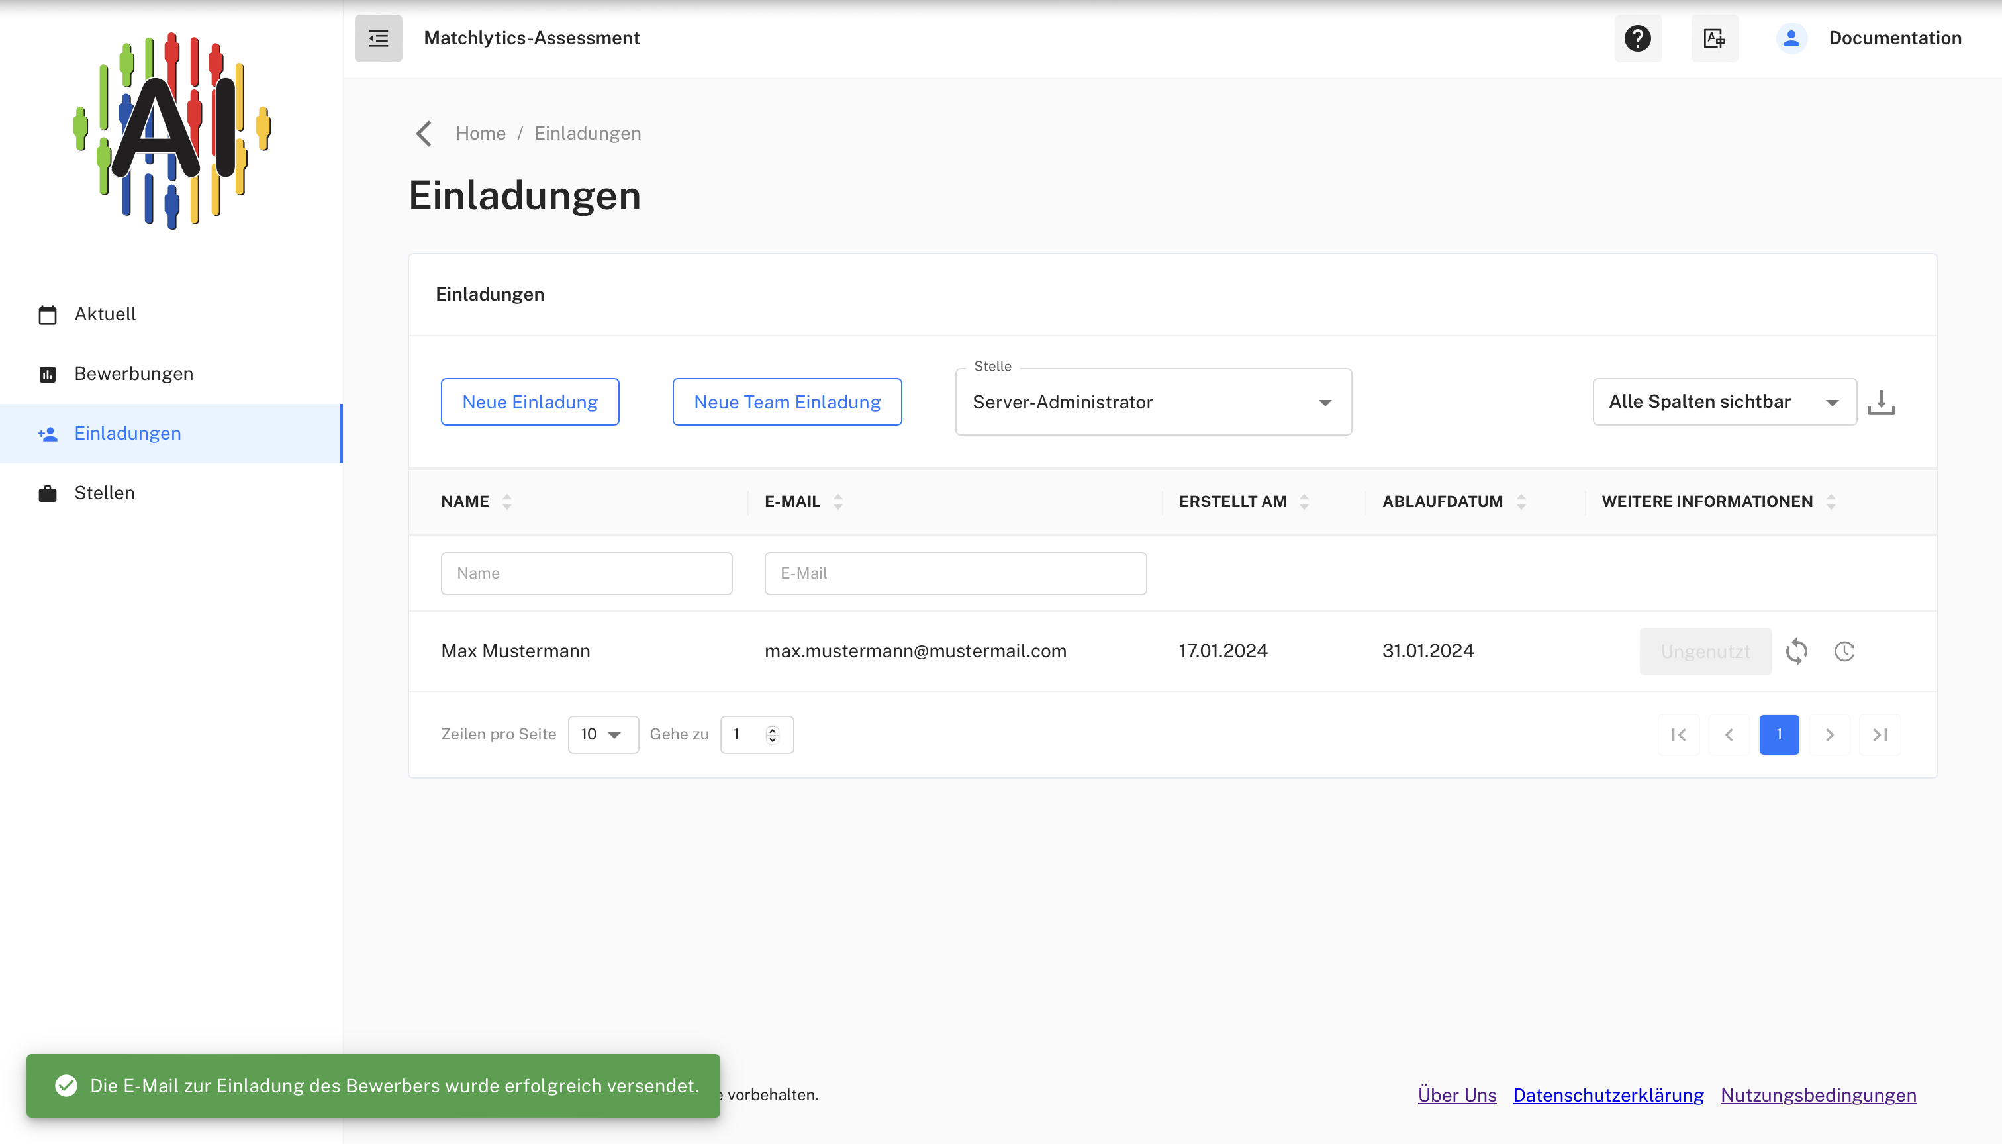Open the Documentation user menu

click(x=1895, y=38)
